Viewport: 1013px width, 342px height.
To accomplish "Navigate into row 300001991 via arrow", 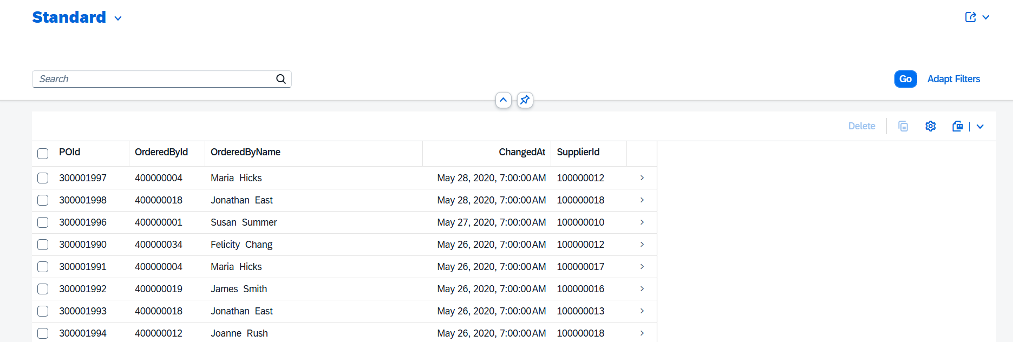I will 642,267.
